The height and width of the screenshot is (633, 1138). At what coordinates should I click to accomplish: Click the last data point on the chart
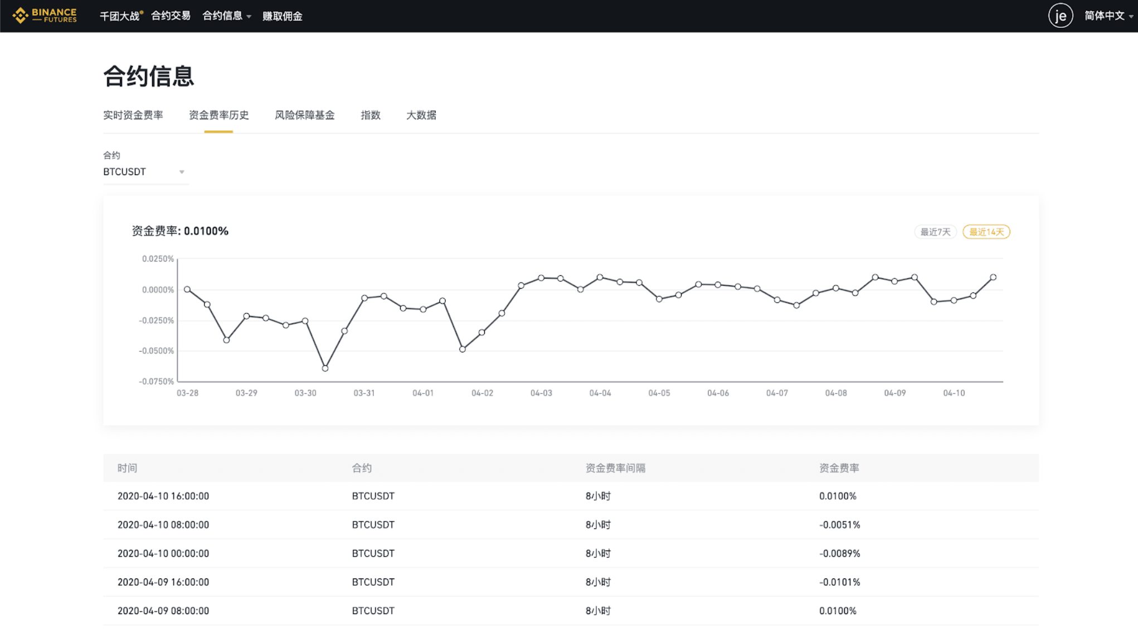(993, 277)
